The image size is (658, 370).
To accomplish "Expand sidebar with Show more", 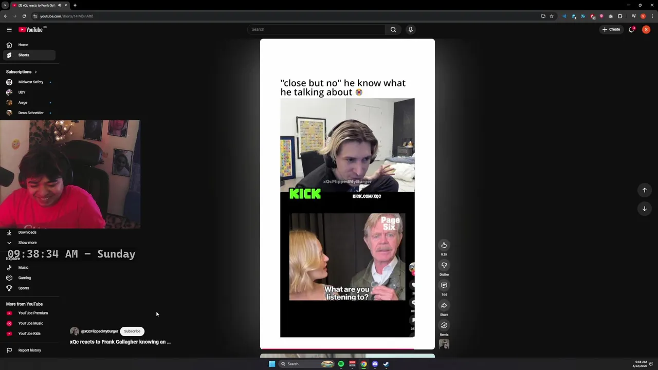I will click(28, 243).
